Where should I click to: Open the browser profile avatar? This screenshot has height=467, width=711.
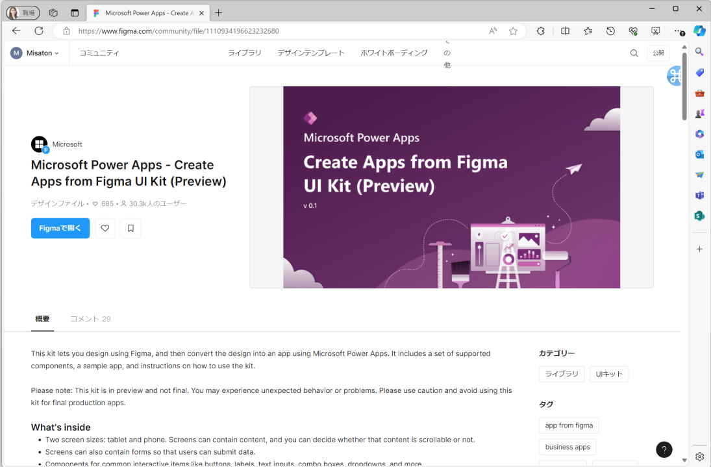tap(23, 13)
